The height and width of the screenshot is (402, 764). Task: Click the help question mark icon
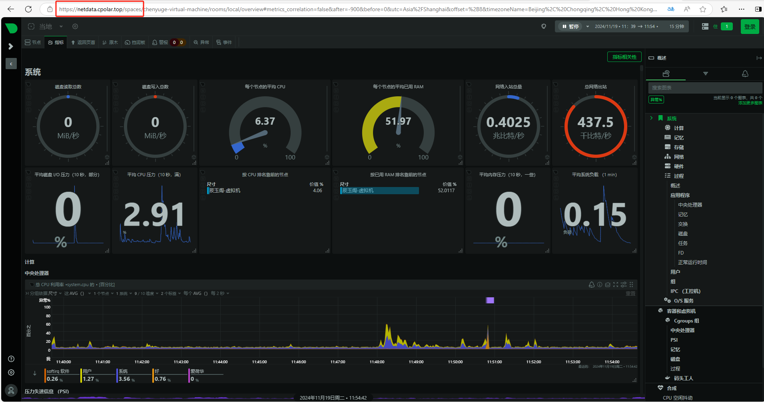point(11,359)
